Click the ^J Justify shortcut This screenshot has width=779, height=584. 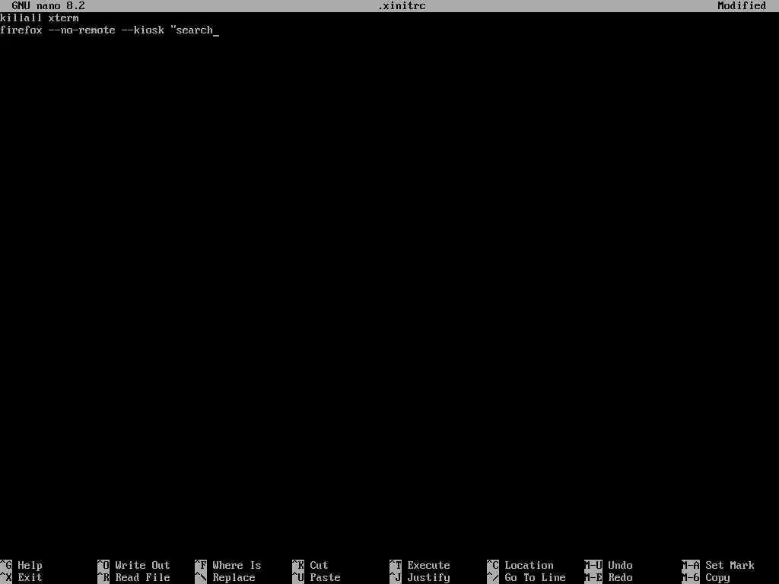420,578
